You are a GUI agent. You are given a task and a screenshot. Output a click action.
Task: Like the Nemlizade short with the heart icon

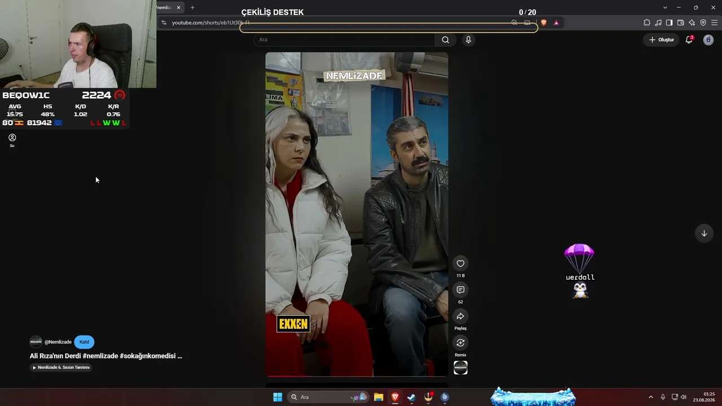(460, 263)
